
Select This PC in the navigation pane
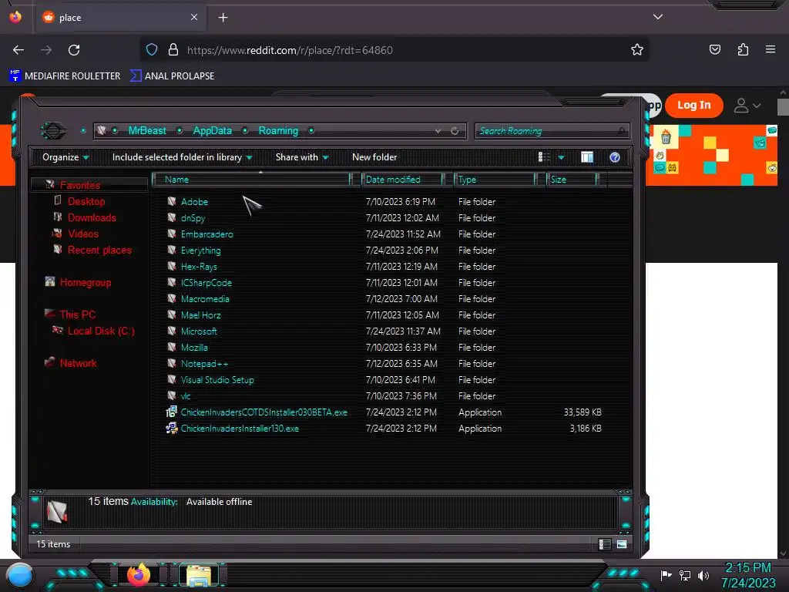click(x=78, y=314)
